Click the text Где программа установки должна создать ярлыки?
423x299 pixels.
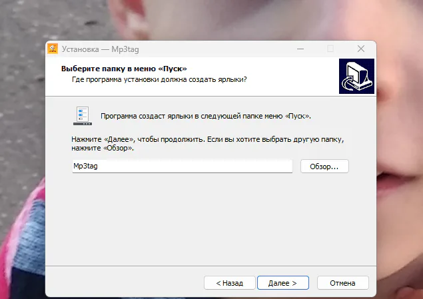click(159, 80)
